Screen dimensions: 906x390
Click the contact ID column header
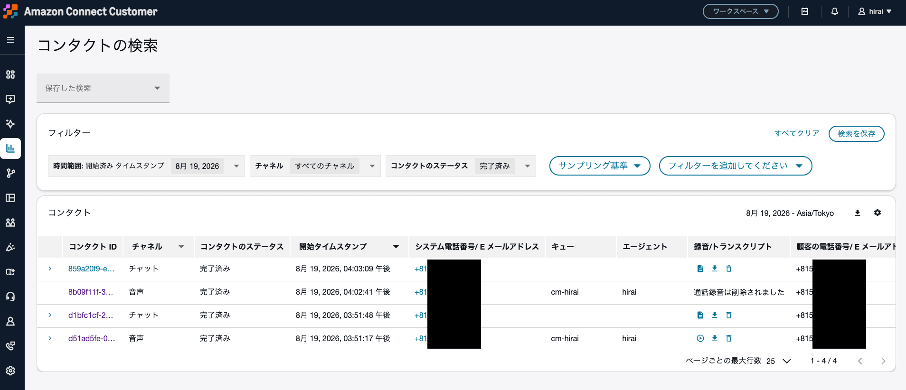click(x=93, y=247)
